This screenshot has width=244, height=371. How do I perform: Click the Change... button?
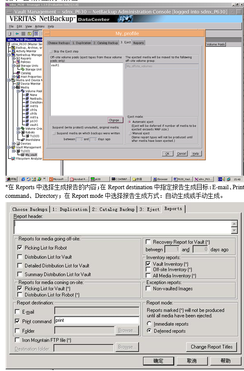[x=115, y=120]
